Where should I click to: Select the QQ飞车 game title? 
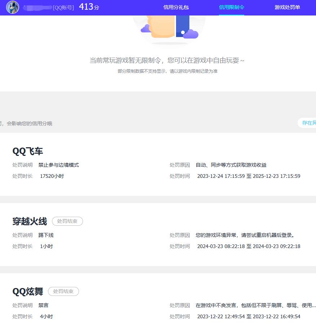click(27, 151)
